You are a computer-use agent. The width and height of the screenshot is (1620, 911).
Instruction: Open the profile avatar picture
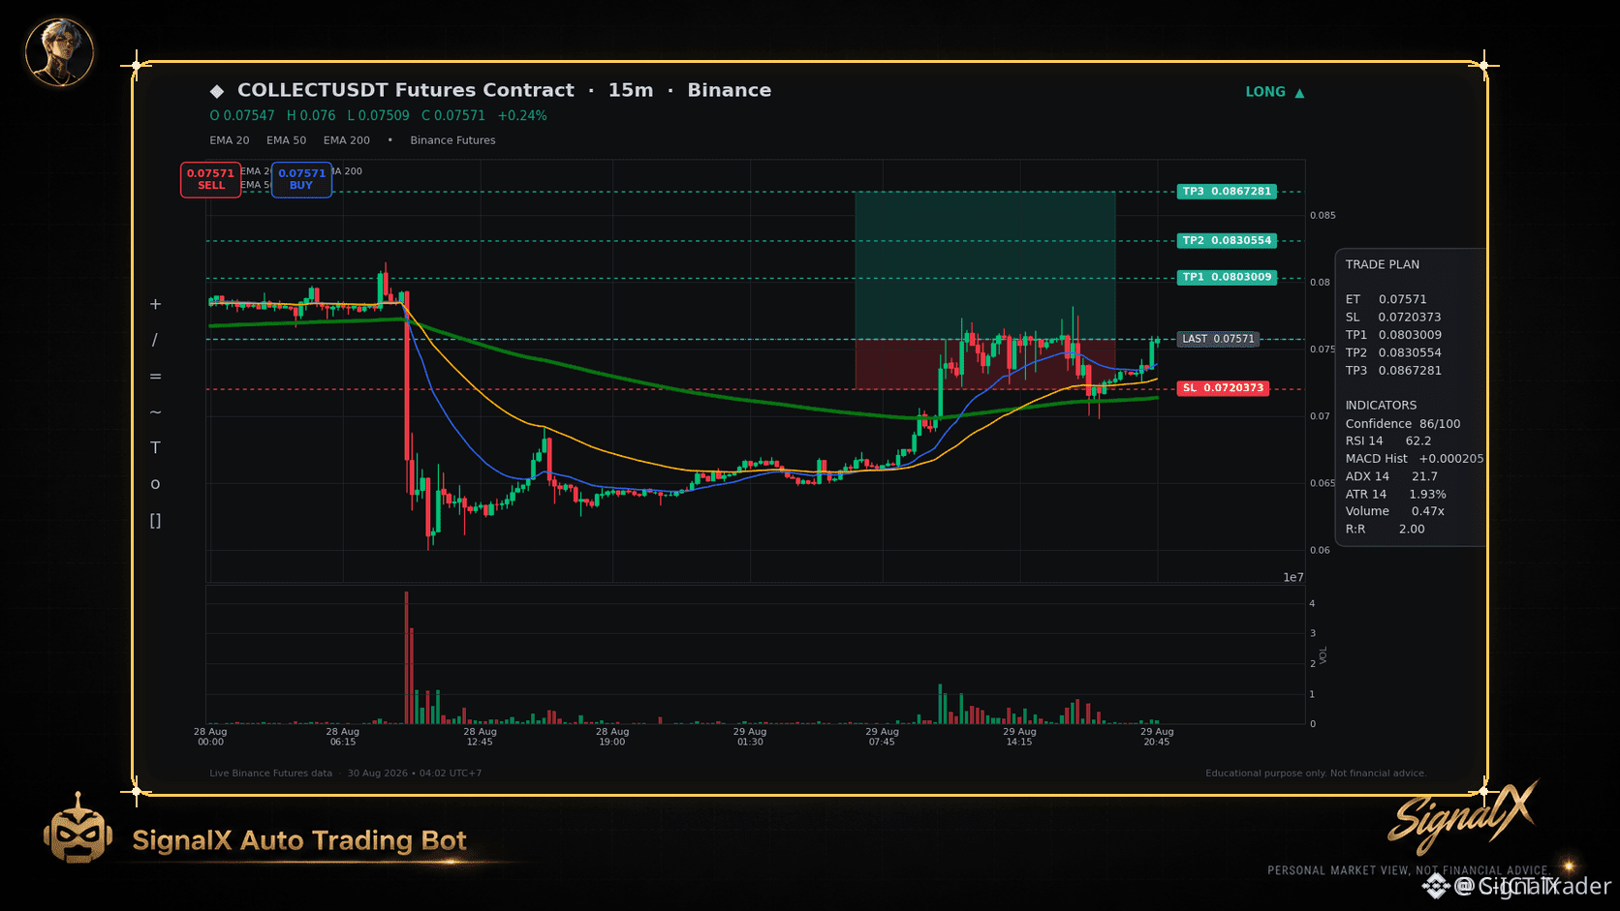(59, 52)
